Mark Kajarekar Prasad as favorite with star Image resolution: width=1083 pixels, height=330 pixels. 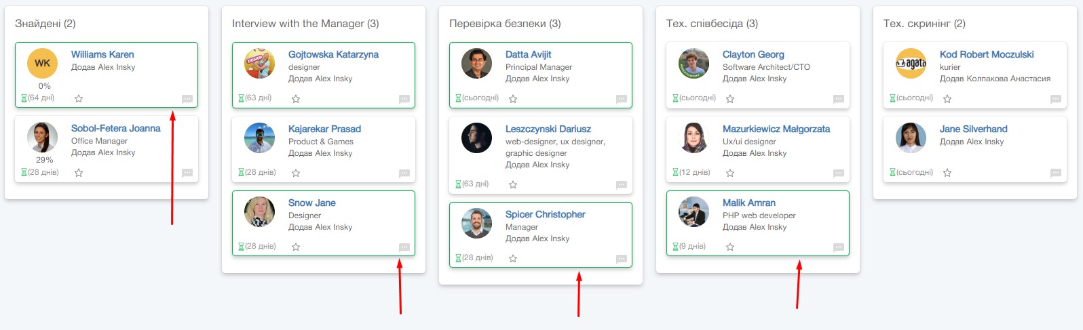[x=296, y=173]
